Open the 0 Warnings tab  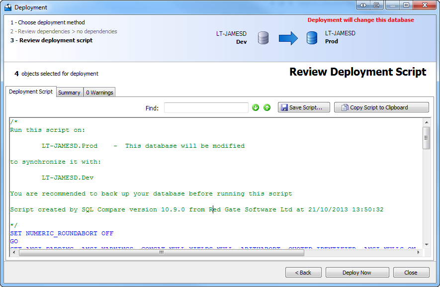click(x=99, y=93)
